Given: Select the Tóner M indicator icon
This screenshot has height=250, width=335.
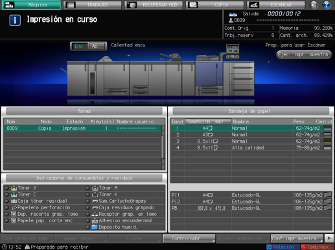Looking at the screenshot, I should tap(95, 188).
